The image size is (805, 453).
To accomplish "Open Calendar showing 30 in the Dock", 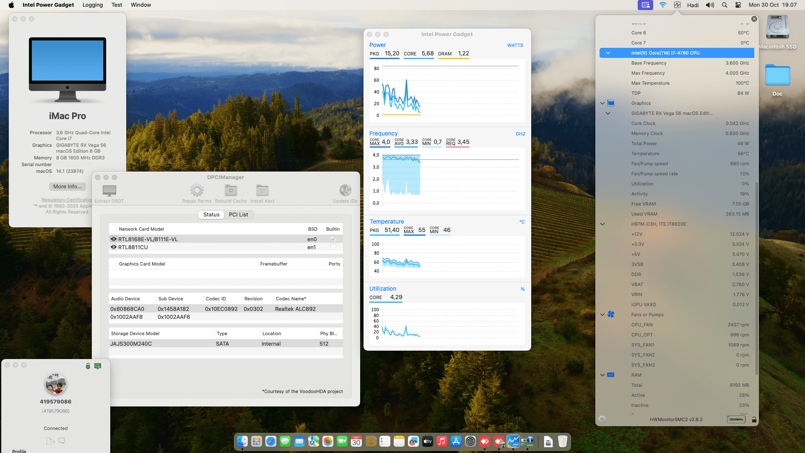I will (x=356, y=441).
